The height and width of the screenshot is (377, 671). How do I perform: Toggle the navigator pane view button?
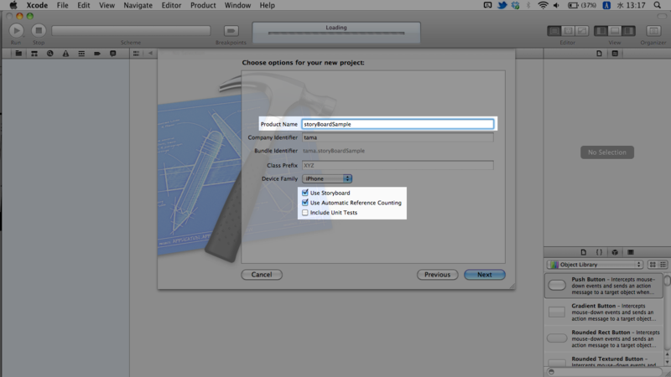601,31
